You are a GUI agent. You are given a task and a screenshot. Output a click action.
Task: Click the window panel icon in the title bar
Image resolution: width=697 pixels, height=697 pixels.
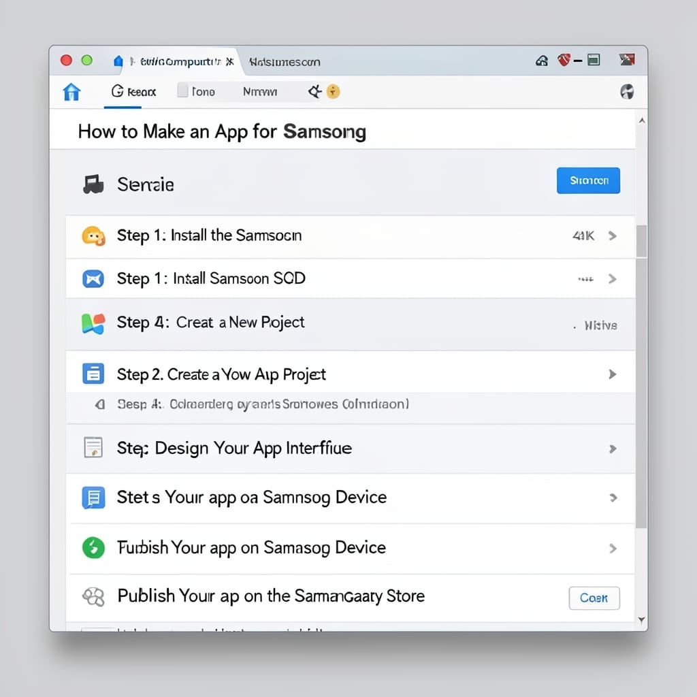click(594, 60)
